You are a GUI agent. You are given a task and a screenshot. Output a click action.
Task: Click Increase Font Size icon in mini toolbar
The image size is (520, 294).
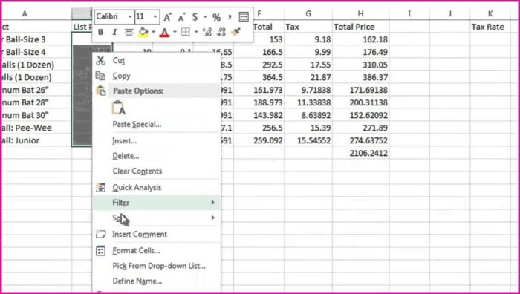[x=167, y=17]
